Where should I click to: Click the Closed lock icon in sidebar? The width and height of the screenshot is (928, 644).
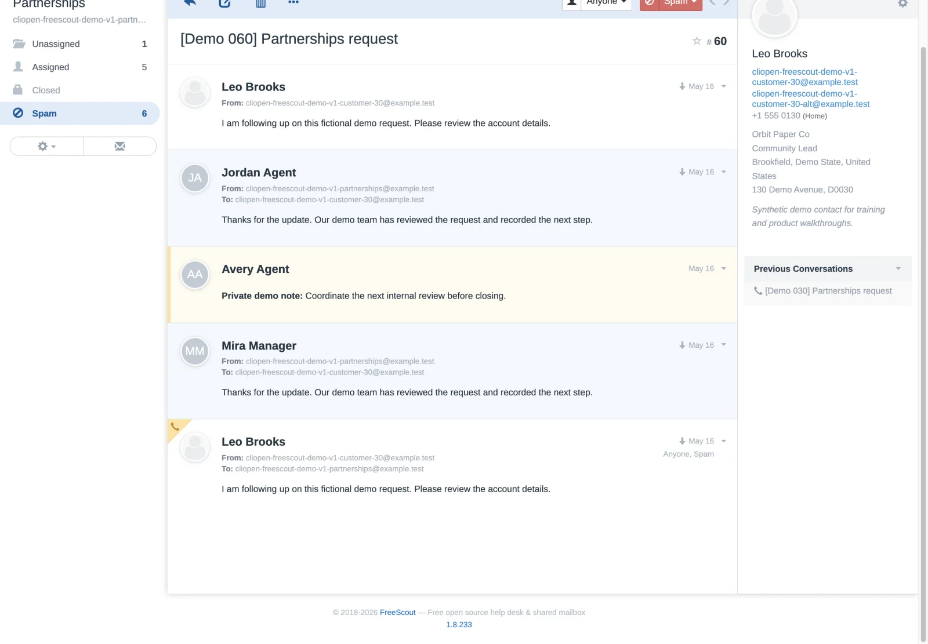(x=18, y=90)
